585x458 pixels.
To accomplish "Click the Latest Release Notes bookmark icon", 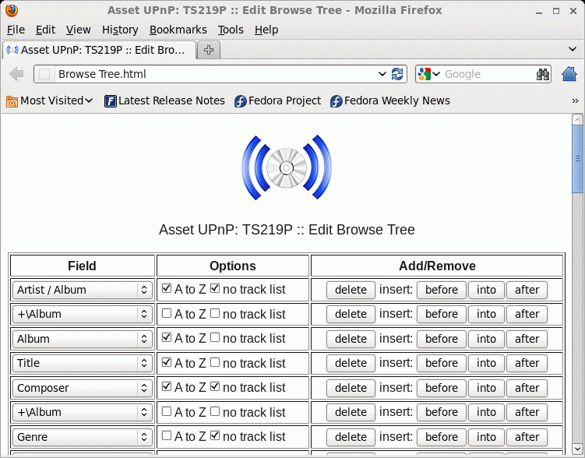I will (x=111, y=101).
